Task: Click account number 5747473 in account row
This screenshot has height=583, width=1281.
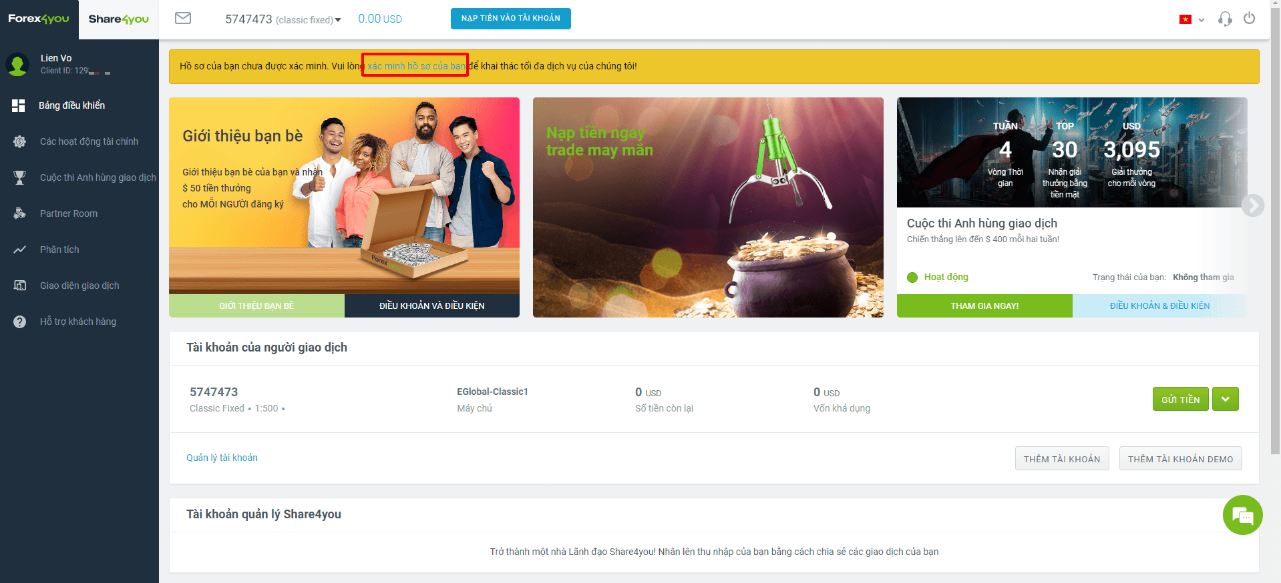Action: (x=214, y=392)
